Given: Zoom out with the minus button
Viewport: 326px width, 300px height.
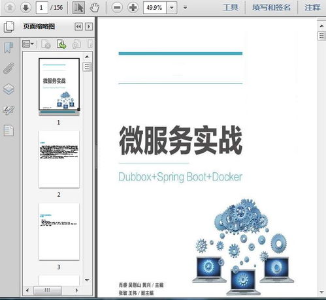Looking at the screenshot, I should [117, 8].
